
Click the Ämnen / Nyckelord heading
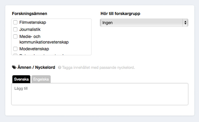(36, 67)
